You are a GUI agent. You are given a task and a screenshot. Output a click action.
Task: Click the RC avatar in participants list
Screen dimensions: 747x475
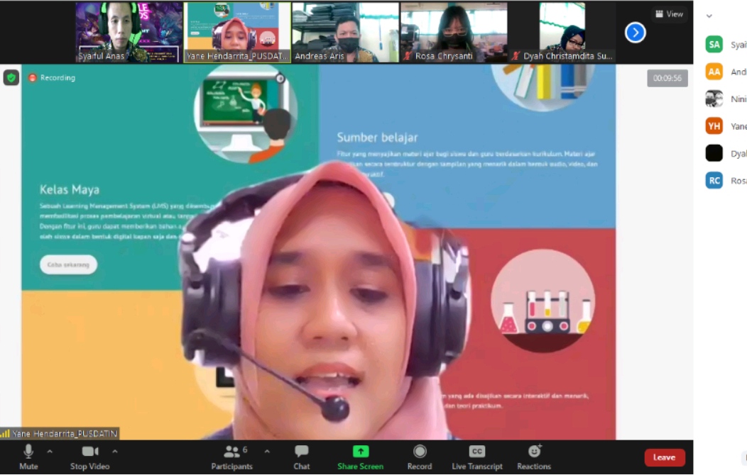[714, 180]
